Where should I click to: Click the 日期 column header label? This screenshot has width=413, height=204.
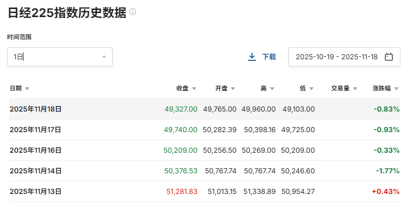(x=16, y=88)
